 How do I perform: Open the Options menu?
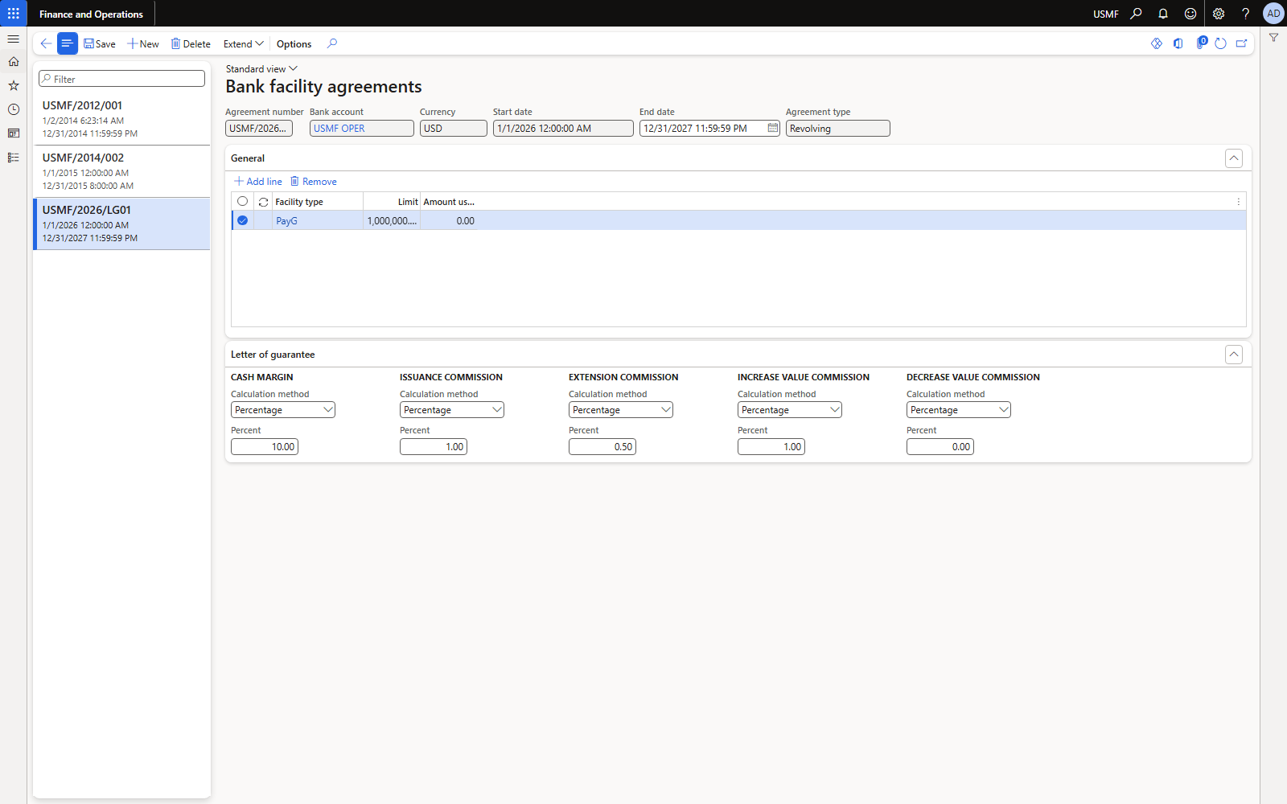pyautogui.click(x=294, y=44)
